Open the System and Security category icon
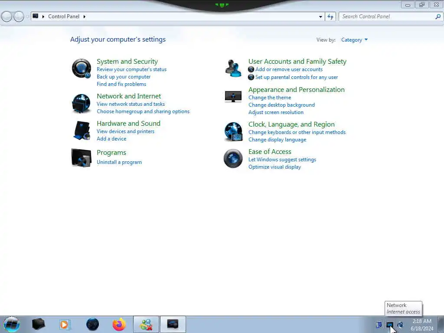The image size is (444, 333). click(x=82, y=69)
